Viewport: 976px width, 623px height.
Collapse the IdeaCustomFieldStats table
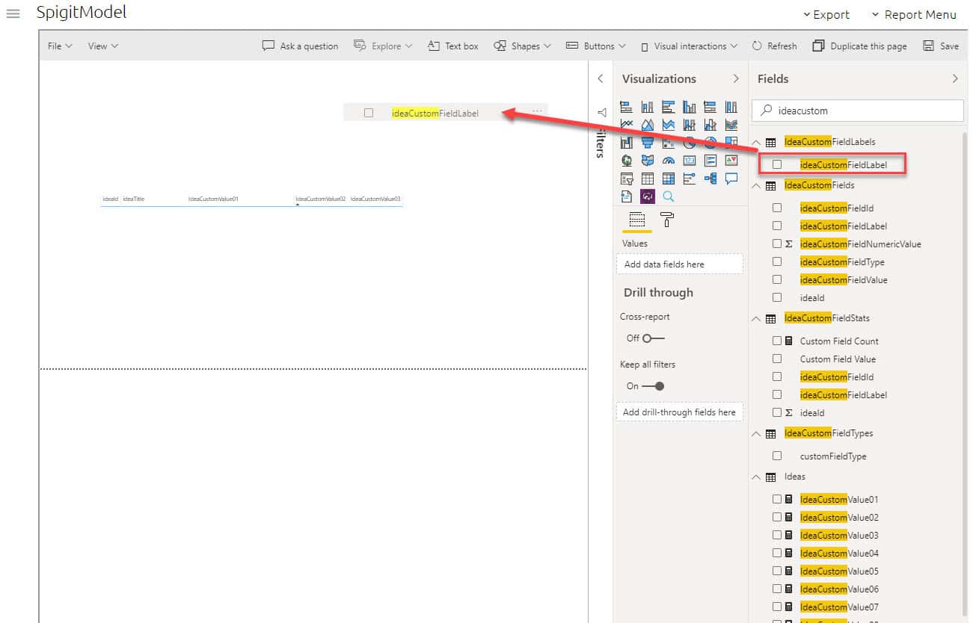tap(756, 319)
